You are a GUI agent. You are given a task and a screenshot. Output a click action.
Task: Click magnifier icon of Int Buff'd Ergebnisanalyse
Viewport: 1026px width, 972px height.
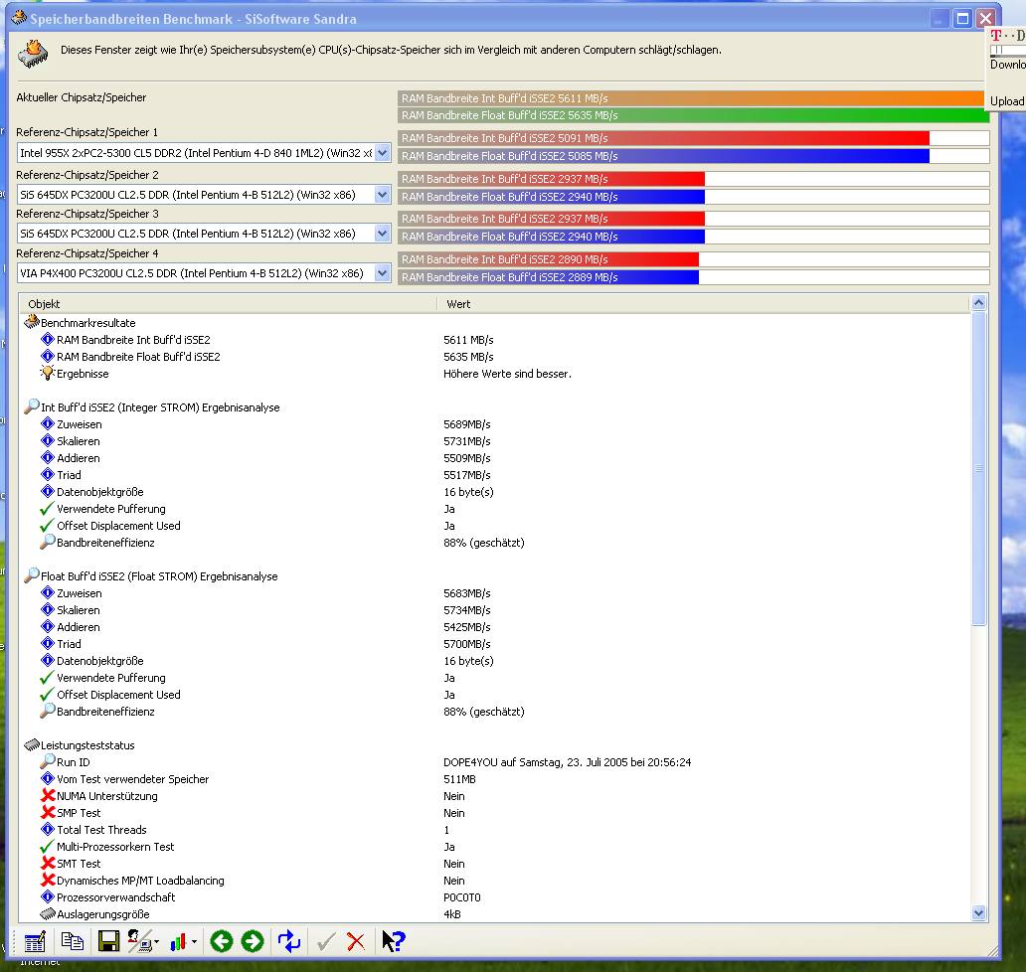(32, 406)
